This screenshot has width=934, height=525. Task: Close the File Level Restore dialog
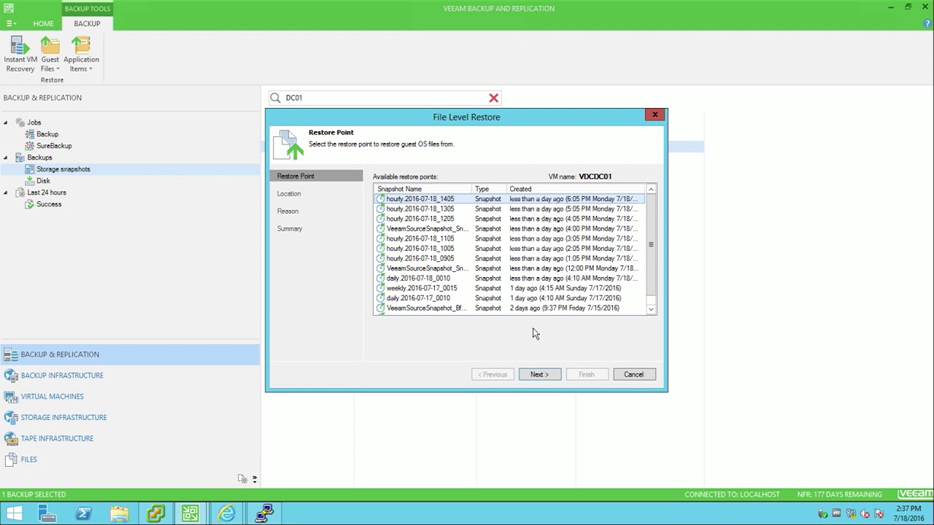point(655,114)
